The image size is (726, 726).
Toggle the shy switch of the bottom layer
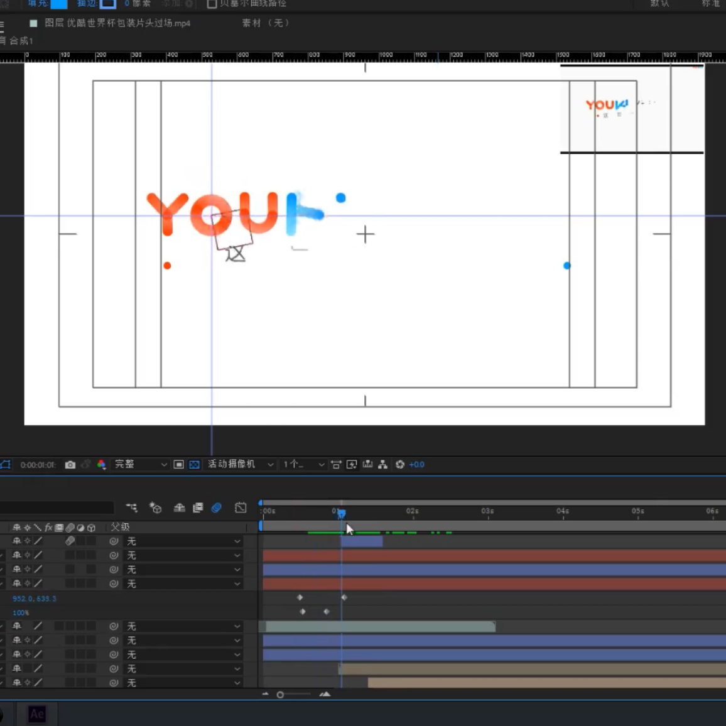tap(17, 683)
